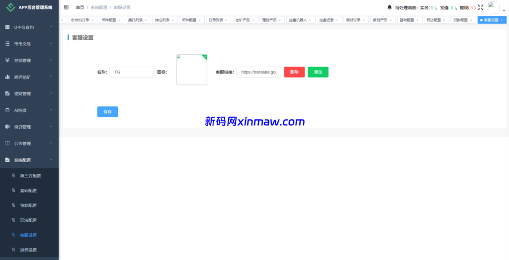Click 系统配置 in the breadcrumb
This screenshot has width=509, height=260.
click(98, 7)
